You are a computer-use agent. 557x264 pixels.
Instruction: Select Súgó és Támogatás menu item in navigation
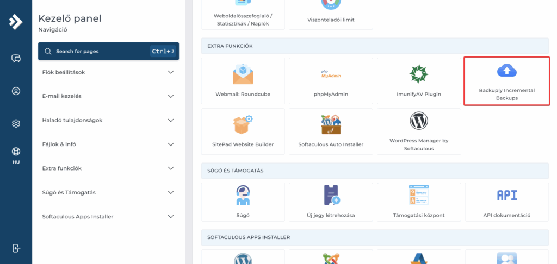[x=108, y=192]
